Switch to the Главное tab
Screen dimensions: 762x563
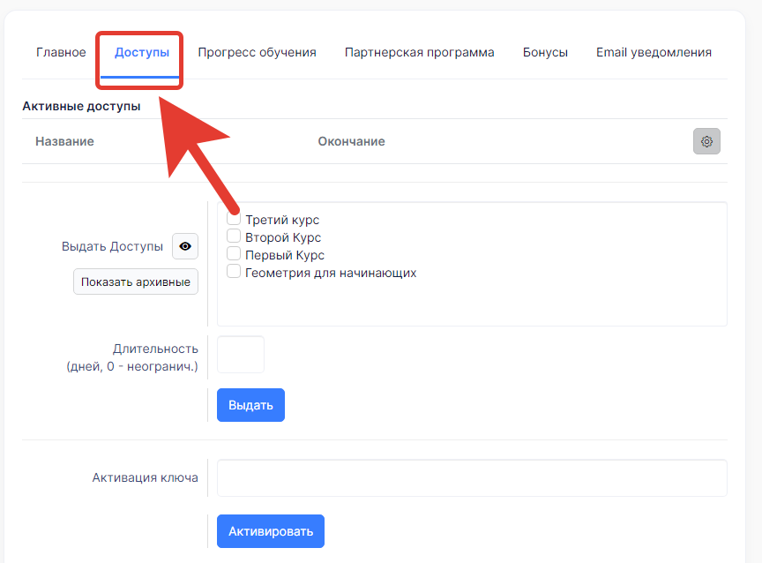pyautogui.click(x=61, y=53)
